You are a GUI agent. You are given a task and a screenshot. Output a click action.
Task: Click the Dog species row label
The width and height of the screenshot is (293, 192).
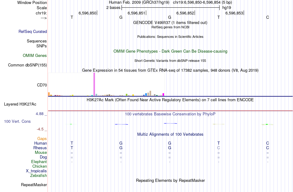[x=43, y=157]
